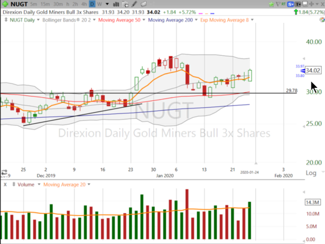The width and height of the screenshot is (325, 244).
Task: Close the volume pane with X
Action: tap(5, 184)
